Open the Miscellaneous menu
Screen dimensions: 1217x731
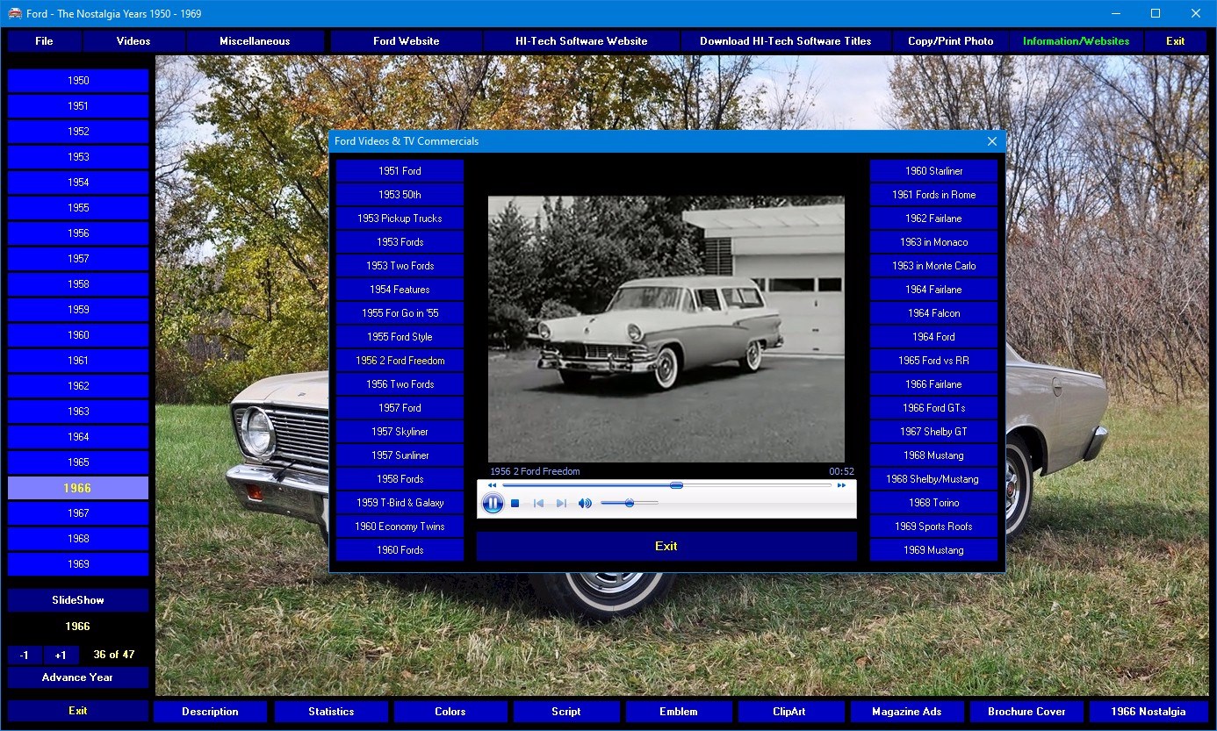point(255,41)
